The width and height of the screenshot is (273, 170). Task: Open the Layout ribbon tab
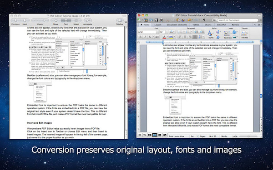158,25
